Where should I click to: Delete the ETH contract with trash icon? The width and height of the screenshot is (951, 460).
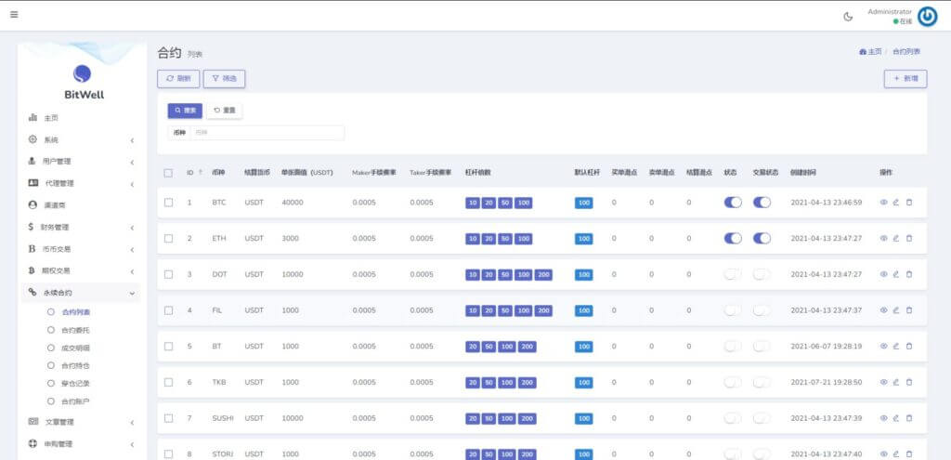pos(908,239)
